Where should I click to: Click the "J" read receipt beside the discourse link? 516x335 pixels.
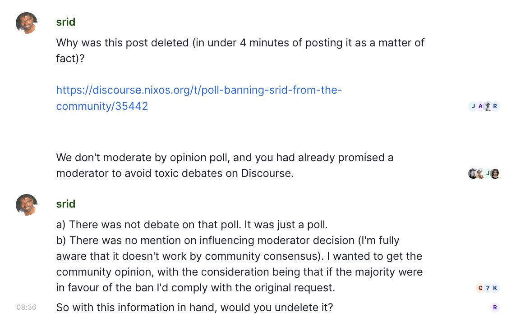473,106
